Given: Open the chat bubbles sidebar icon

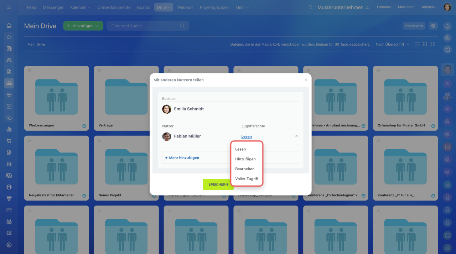Looking at the screenshot, I should pyautogui.click(x=9, y=118).
